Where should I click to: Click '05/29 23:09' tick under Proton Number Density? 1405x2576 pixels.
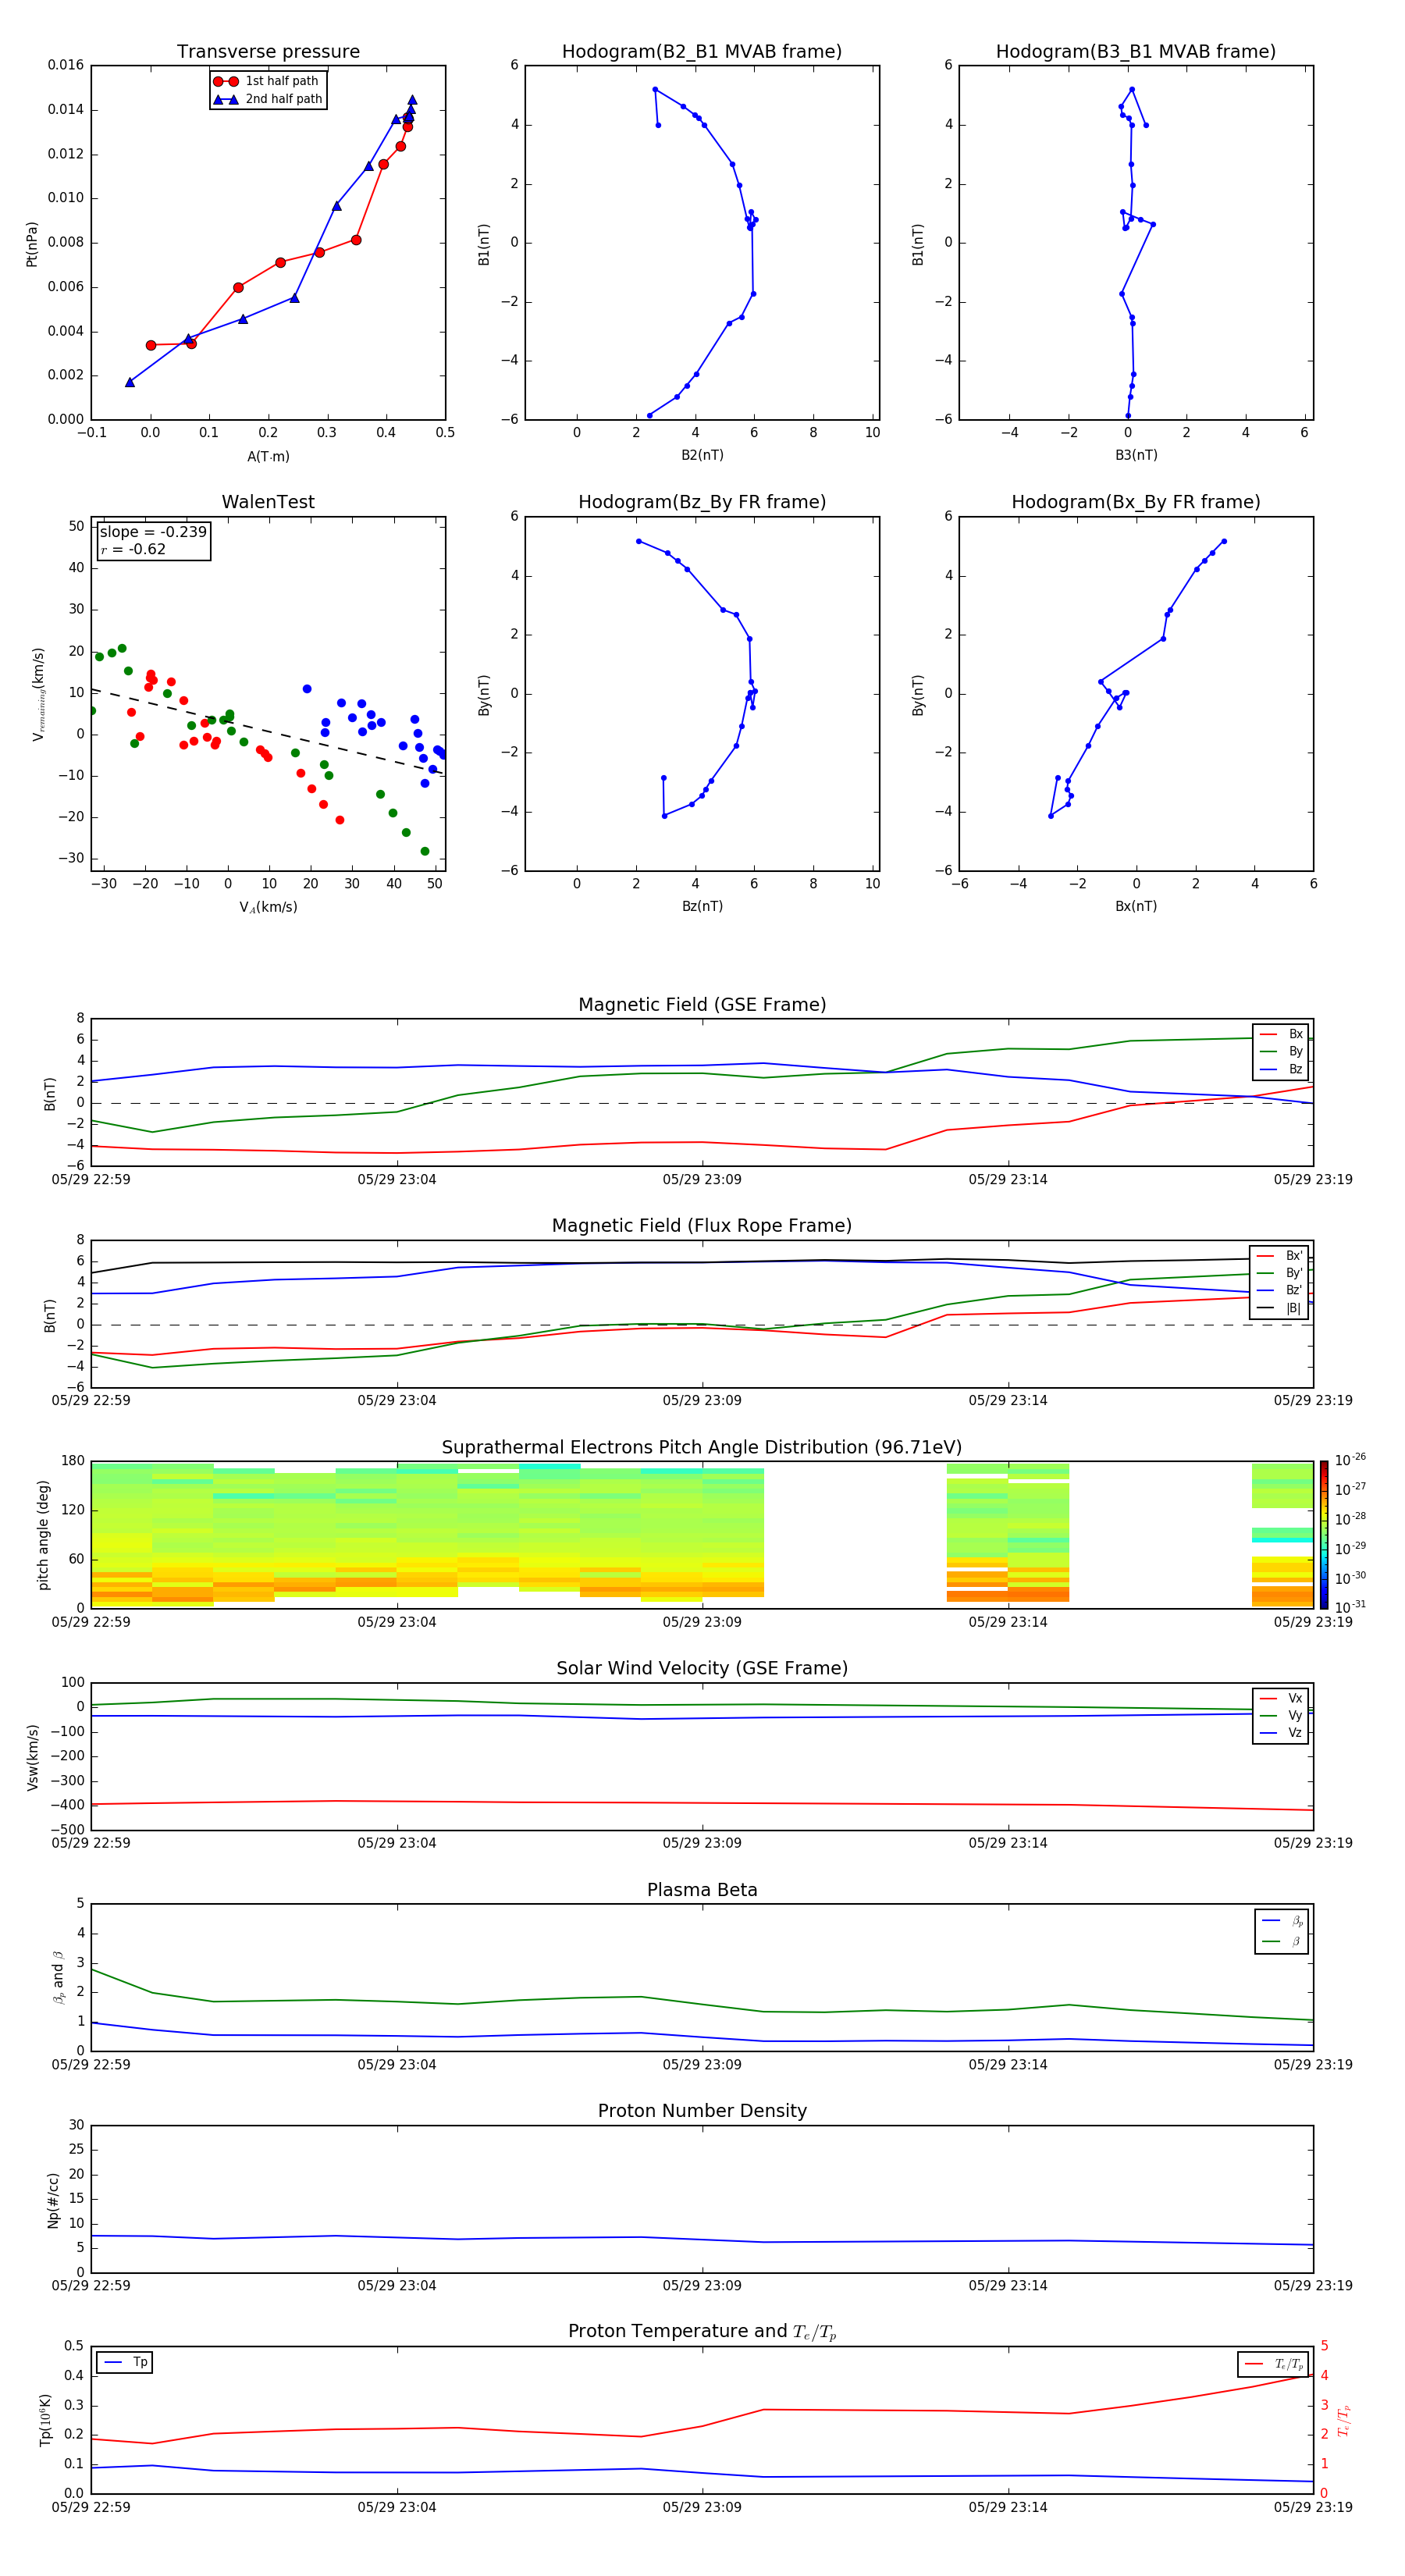[702, 2286]
